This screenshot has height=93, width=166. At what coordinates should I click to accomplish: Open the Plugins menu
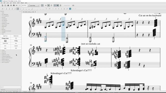click(22, 3)
